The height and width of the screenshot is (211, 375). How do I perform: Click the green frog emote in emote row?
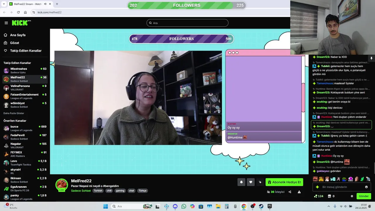point(344,179)
